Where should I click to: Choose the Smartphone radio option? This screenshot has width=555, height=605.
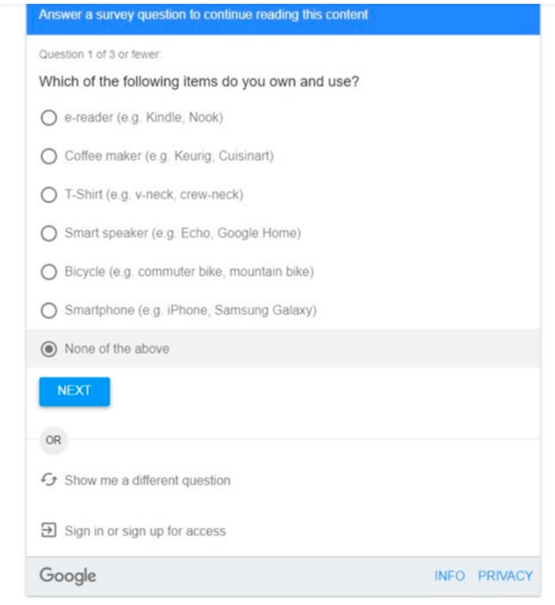[49, 310]
